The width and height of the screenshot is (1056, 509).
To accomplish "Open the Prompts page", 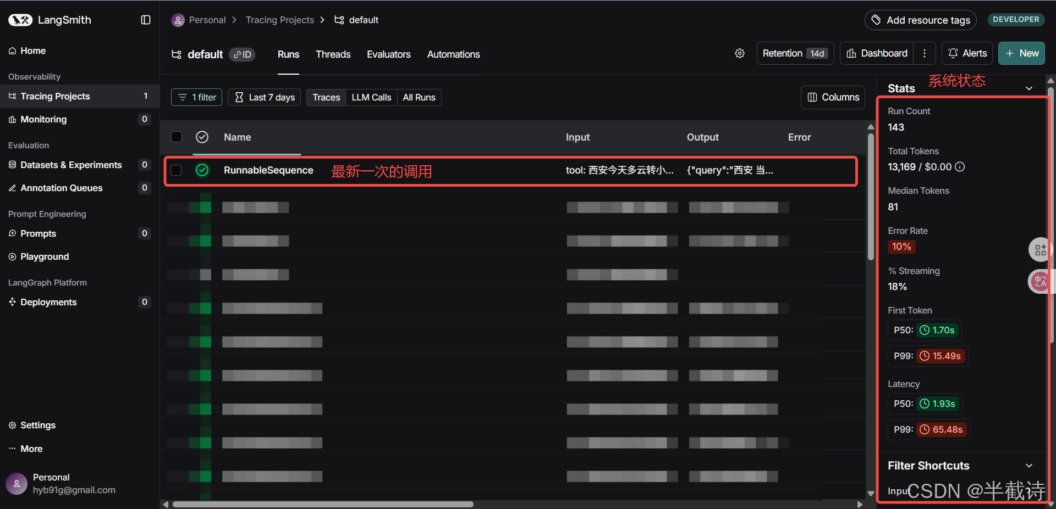I will (79, 233).
